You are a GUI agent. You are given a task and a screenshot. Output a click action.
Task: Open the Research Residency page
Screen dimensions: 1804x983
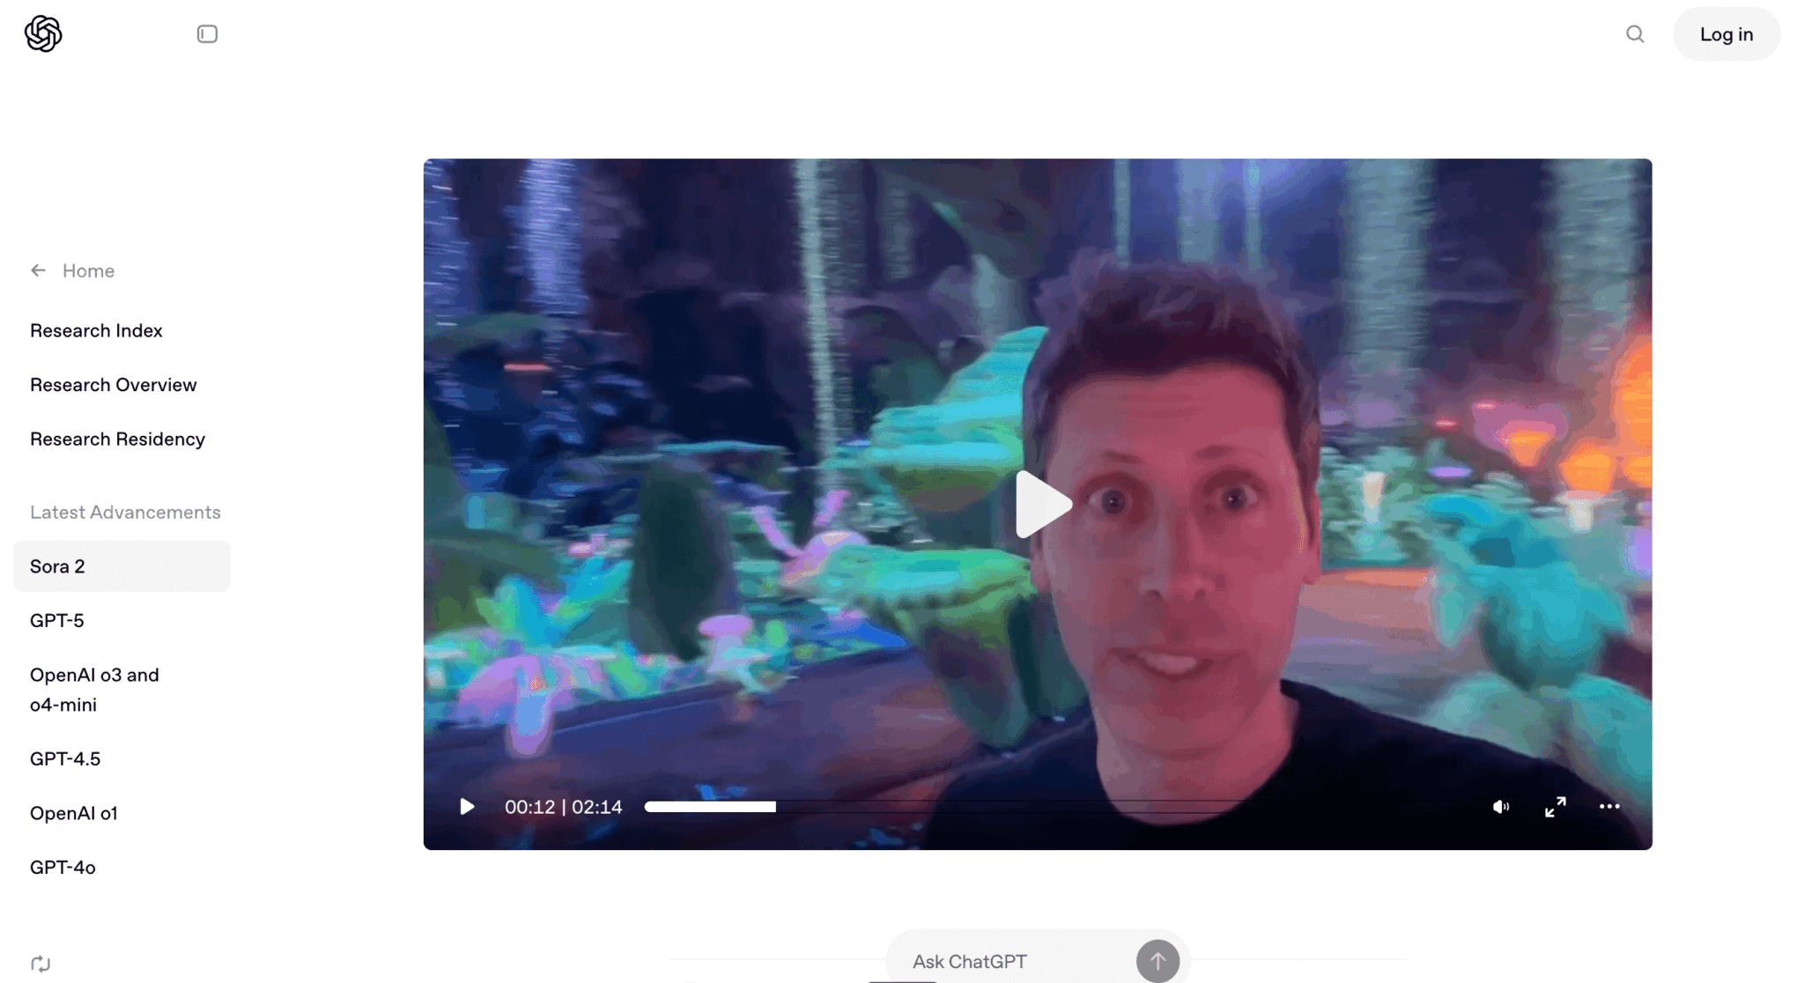click(117, 438)
